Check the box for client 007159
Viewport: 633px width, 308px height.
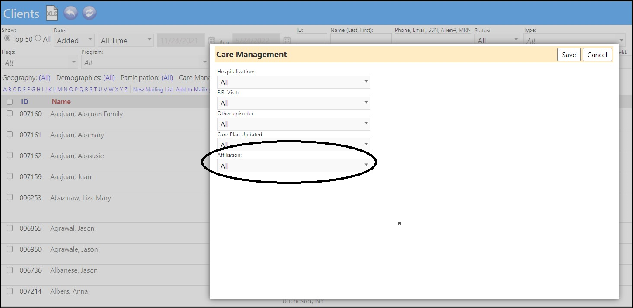click(10, 176)
